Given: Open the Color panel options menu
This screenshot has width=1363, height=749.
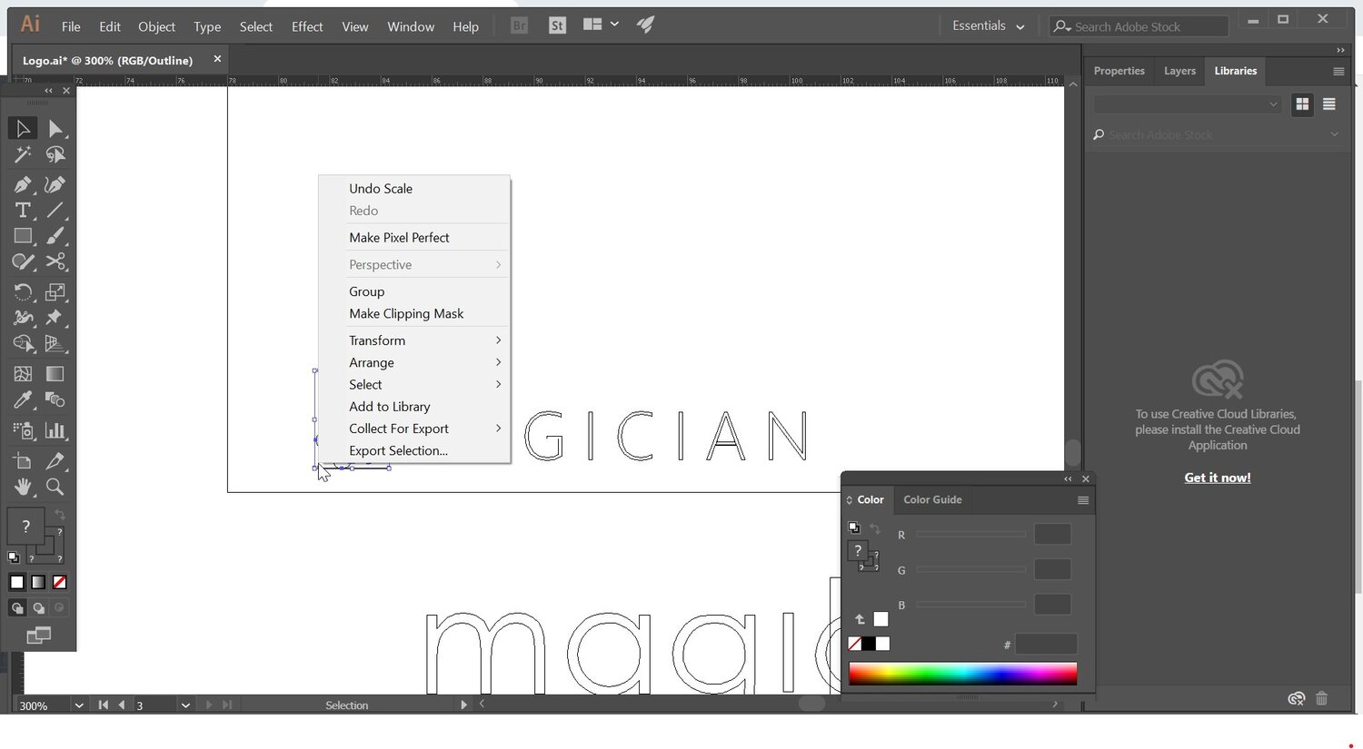Looking at the screenshot, I should (x=1083, y=500).
